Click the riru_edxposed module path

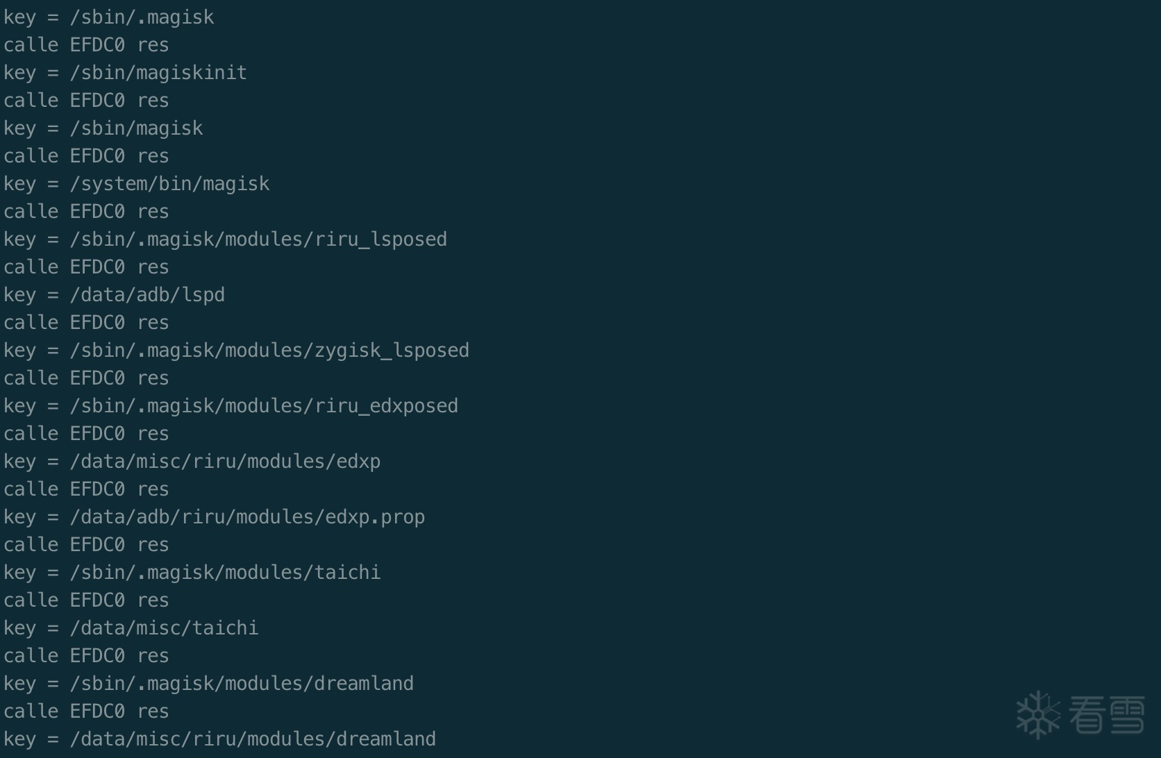(x=264, y=406)
